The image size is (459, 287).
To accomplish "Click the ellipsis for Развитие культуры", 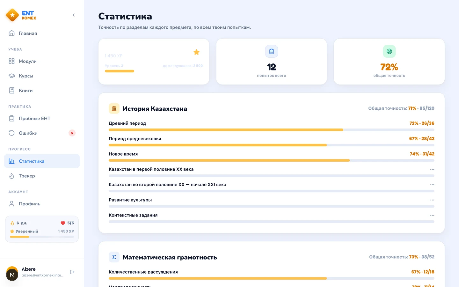I will 432,200.
